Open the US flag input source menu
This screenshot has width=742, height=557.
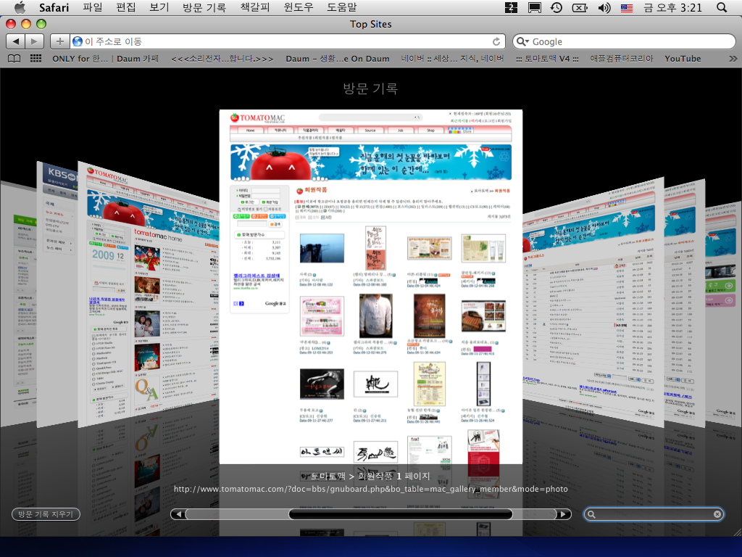pyautogui.click(x=627, y=8)
